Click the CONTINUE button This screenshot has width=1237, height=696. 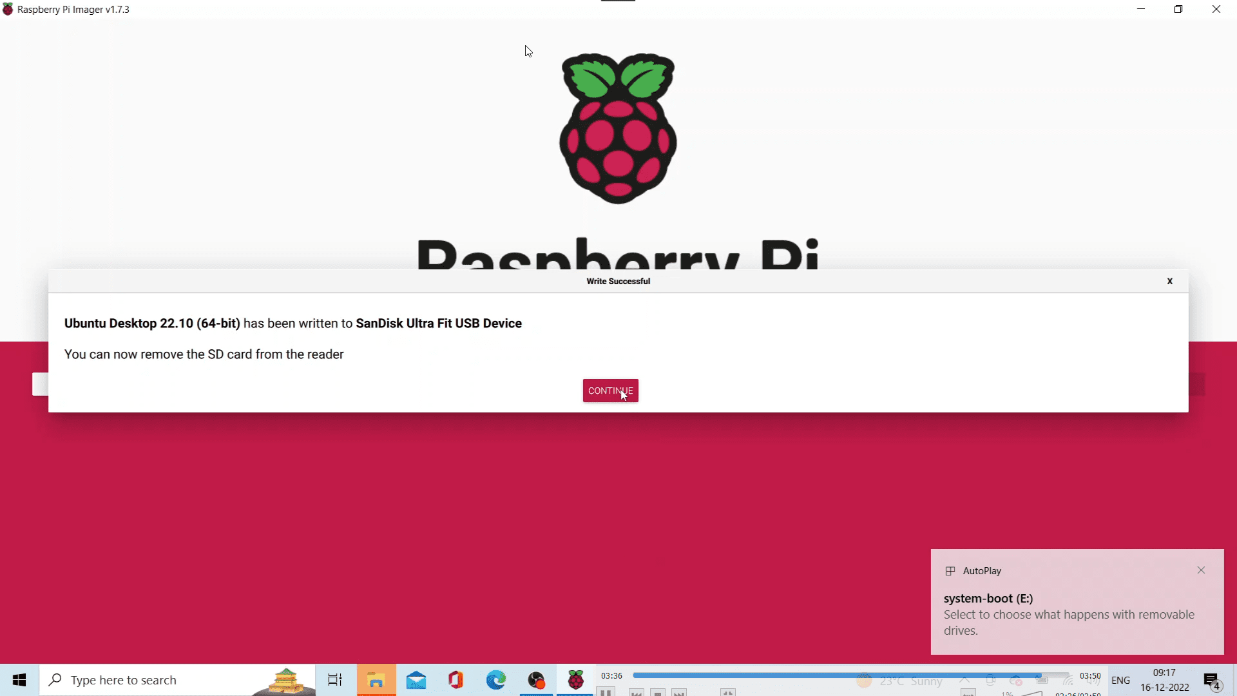(x=610, y=391)
